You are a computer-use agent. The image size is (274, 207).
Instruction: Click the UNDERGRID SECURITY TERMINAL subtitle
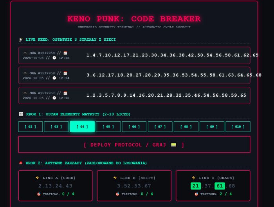[134, 27]
